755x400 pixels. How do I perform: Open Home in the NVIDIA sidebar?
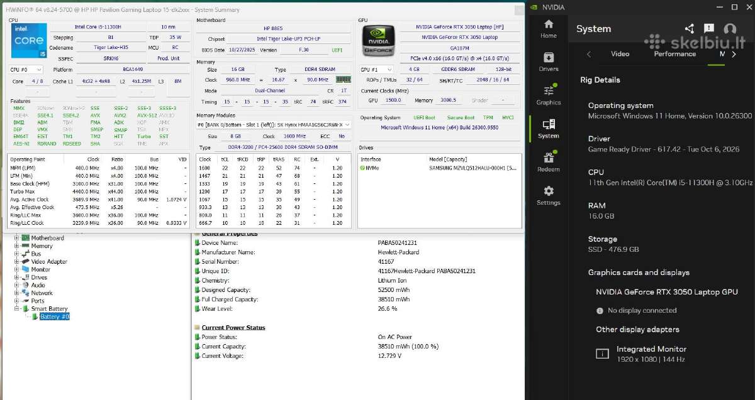[x=548, y=29]
